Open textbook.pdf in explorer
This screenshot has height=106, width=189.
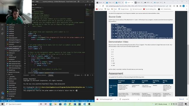point(12,57)
